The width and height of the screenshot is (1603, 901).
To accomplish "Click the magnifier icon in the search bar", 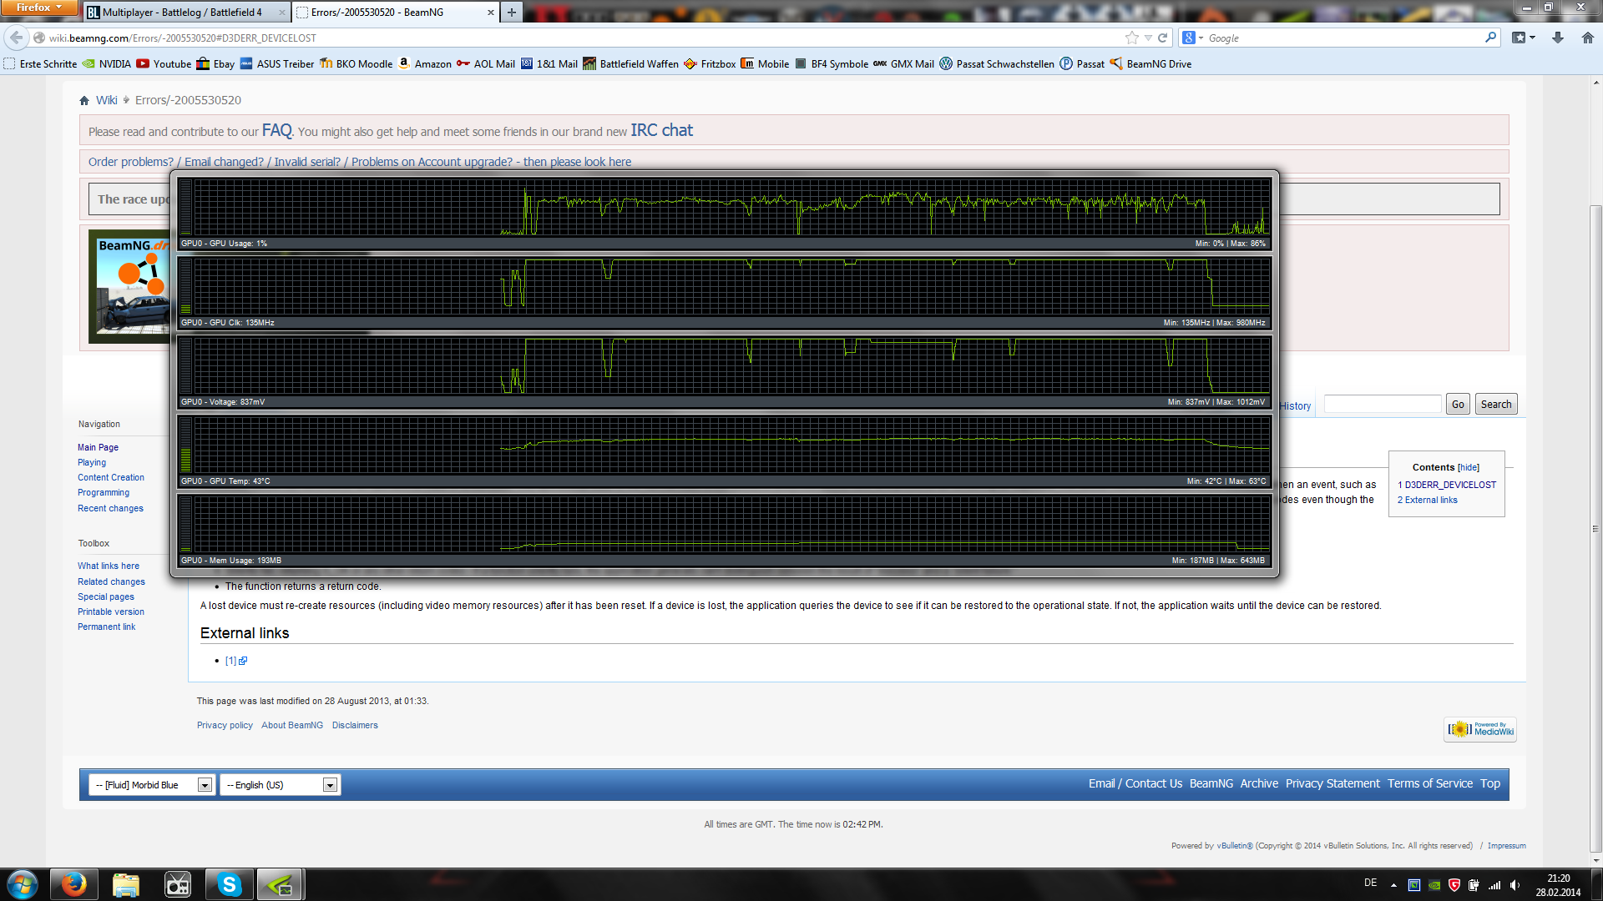I will pos(1491,38).
